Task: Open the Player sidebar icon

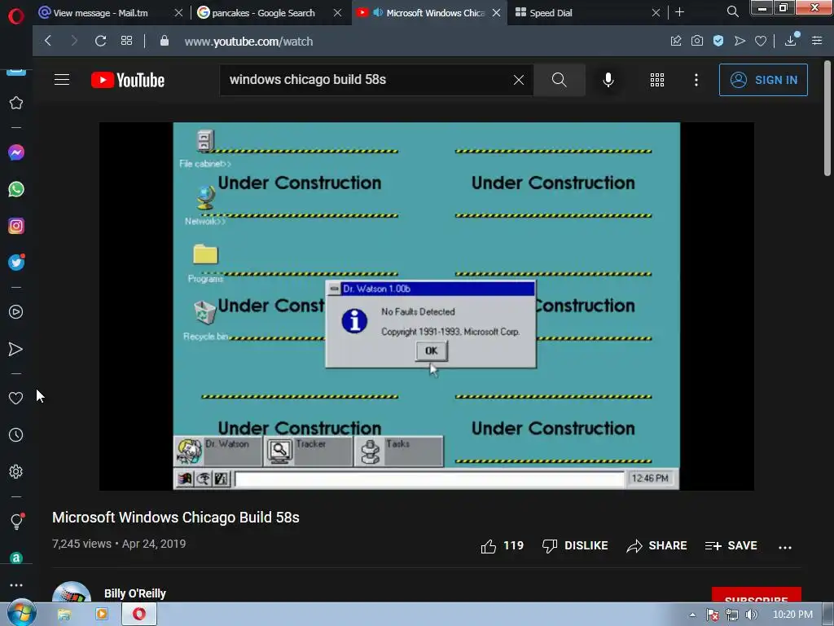Action: click(x=16, y=312)
